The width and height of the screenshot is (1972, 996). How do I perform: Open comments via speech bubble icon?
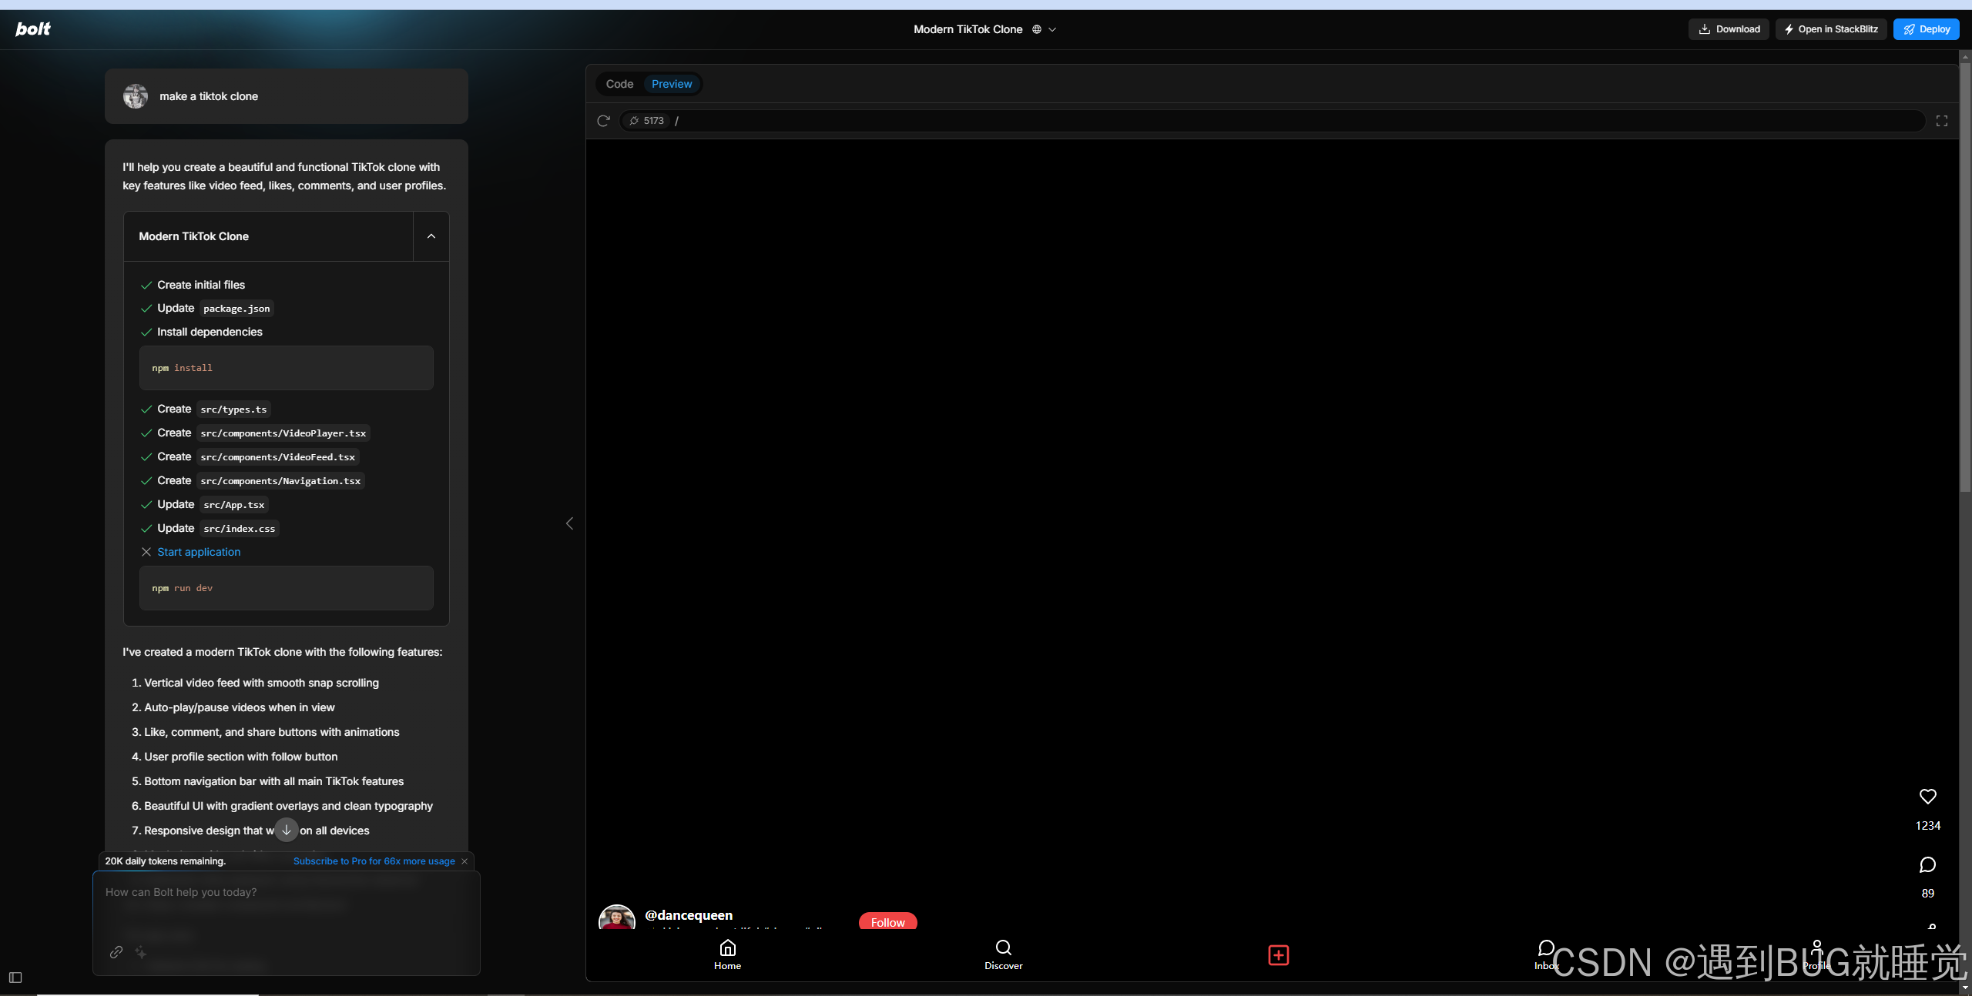point(1927,865)
